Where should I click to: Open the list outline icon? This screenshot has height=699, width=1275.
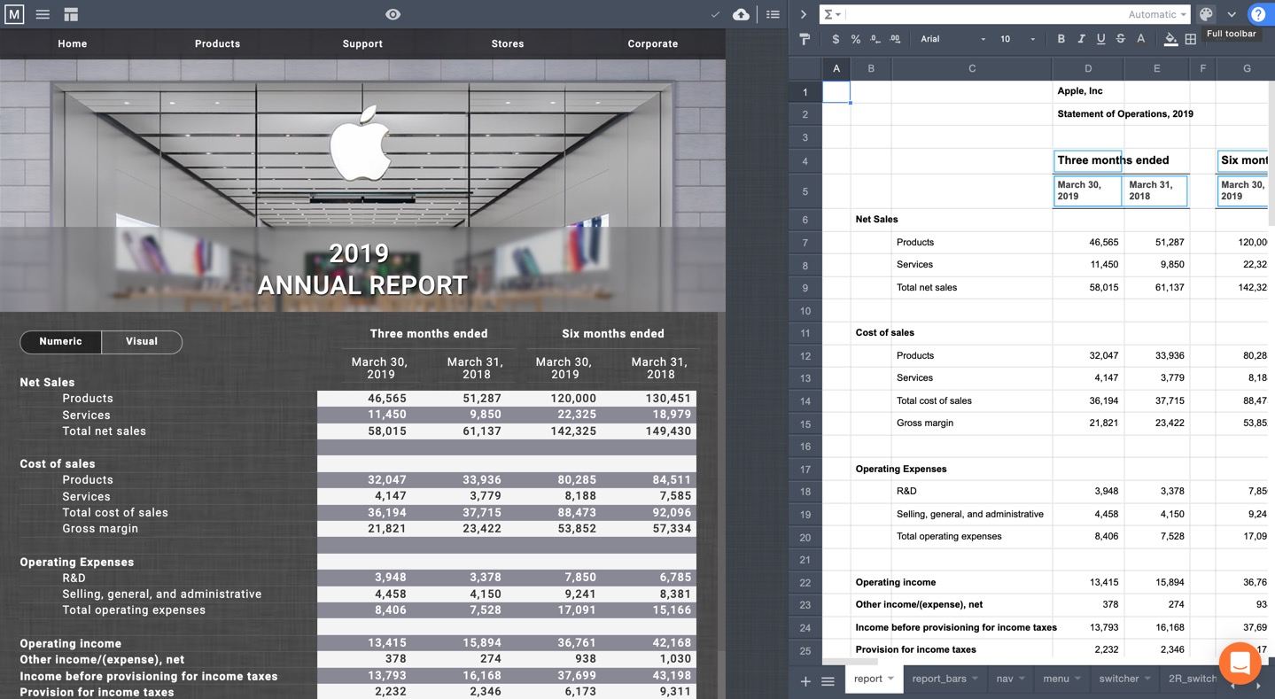(773, 14)
